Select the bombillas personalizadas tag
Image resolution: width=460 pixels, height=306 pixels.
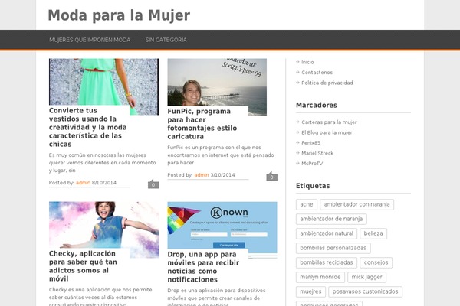(333, 248)
